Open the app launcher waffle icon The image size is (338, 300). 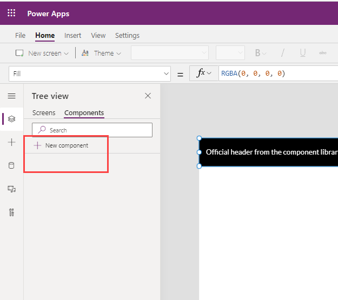(11, 13)
